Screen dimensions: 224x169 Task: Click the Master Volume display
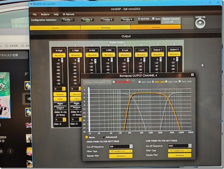[x=171, y=20]
